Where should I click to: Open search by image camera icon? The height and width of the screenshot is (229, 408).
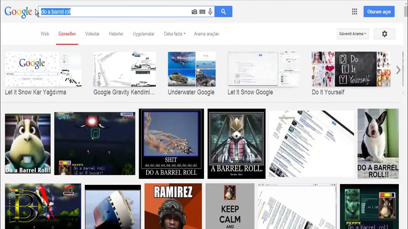point(194,12)
